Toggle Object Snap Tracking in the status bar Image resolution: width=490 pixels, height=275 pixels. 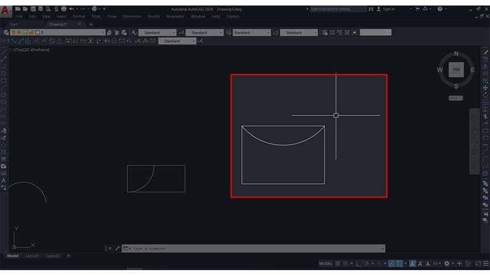pyautogui.click(x=391, y=264)
